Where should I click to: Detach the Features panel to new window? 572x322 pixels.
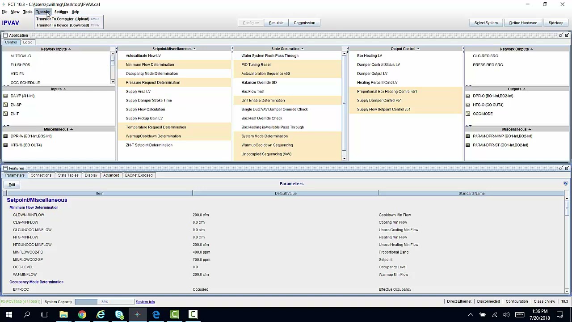[x=567, y=168]
